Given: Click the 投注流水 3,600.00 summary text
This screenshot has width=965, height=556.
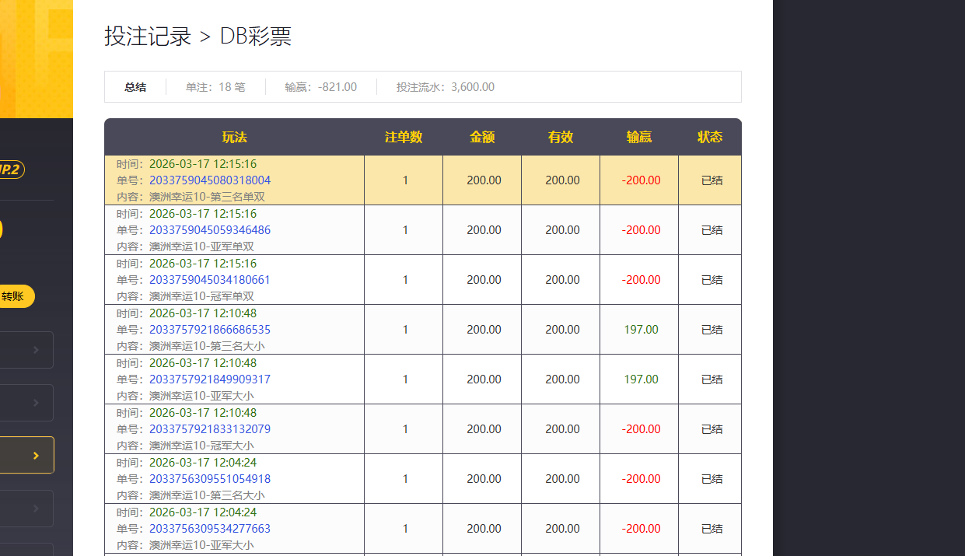Looking at the screenshot, I should pos(445,87).
